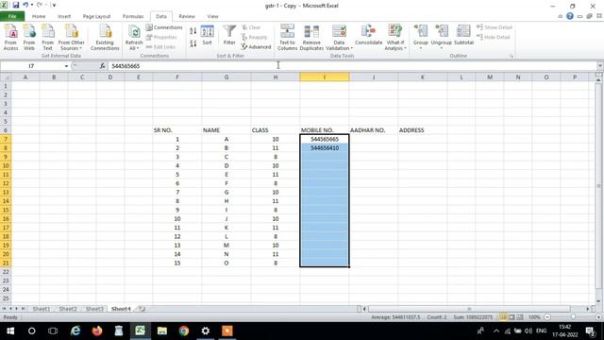Image resolution: width=604 pixels, height=340 pixels.
Task: Select column I header
Action: tap(325, 77)
